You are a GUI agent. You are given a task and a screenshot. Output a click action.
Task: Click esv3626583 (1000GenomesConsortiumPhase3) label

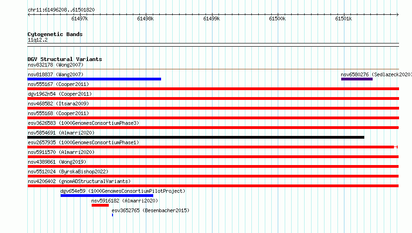point(83,123)
